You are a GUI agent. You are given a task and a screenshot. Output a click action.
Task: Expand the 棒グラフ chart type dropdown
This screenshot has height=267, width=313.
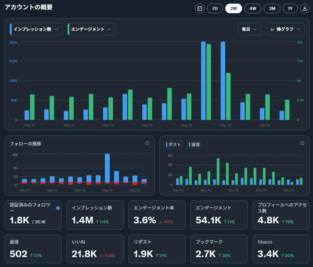click(x=285, y=29)
